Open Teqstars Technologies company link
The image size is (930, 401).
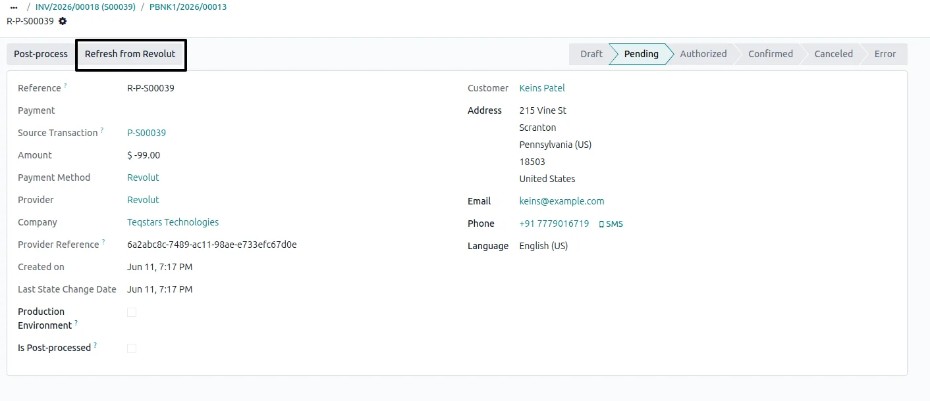(173, 222)
